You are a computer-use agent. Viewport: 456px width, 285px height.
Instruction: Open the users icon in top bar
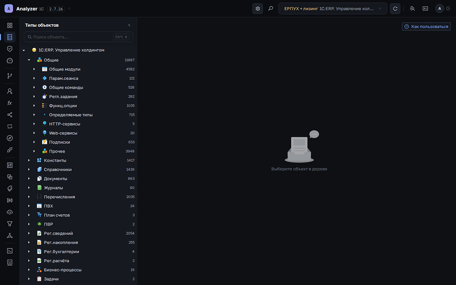click(x=412, y=9)
